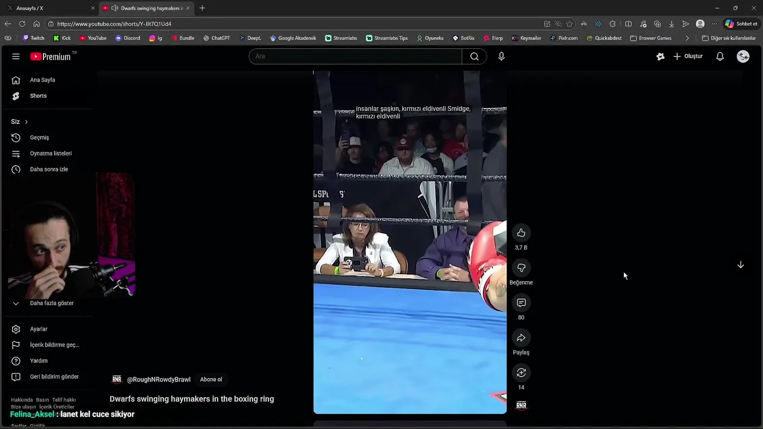Open the Discord bookmark
The width and height of the screenshot is (763, 429).
click(x=128, y=38)
